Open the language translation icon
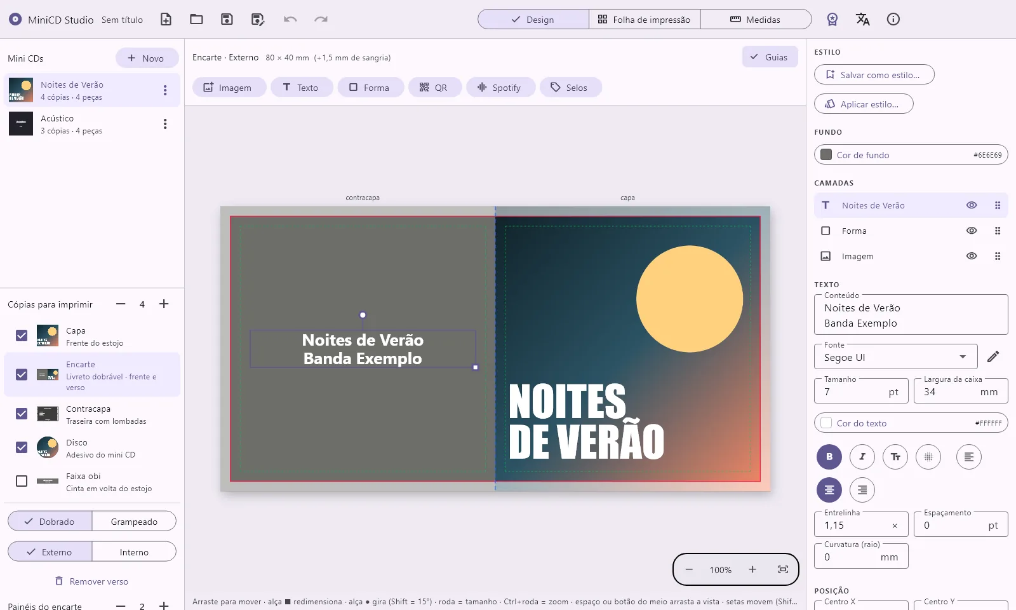1016x610 pixels. (863, 19)
